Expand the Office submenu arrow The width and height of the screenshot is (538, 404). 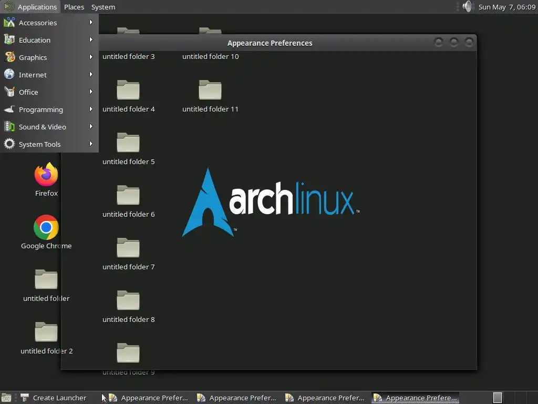pos(91,92)
